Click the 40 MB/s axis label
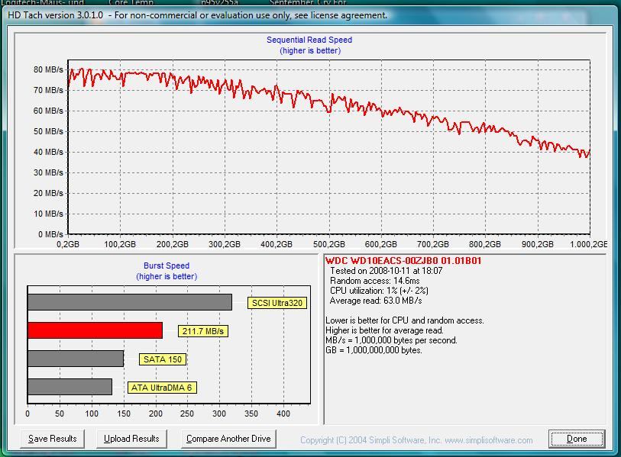The image size is (621, 457). click(48, 152)
